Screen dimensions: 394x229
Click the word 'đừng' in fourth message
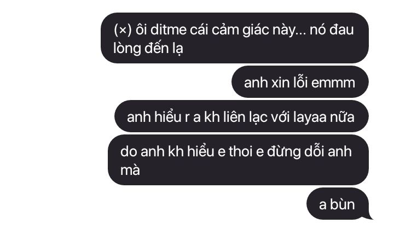point(283,152)
